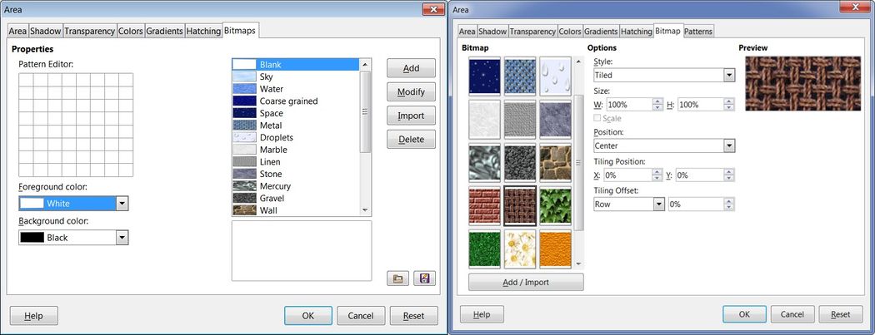Click the load bitmap list folder icon

[x=398, y=278]
